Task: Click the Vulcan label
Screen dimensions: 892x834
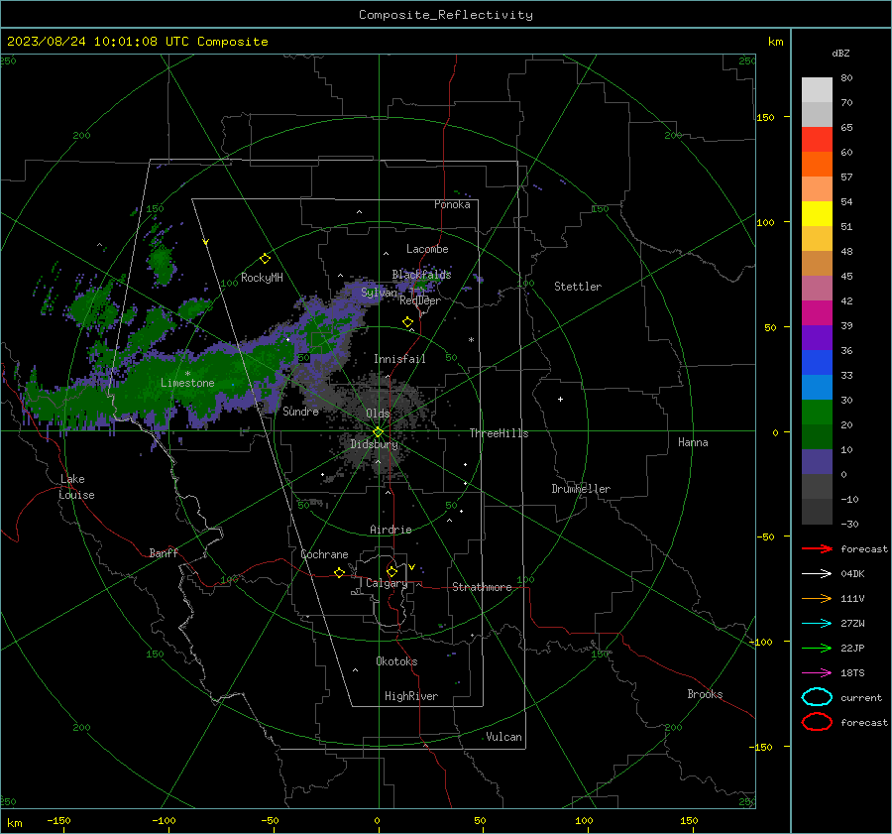Action: (x=503, y=737)
